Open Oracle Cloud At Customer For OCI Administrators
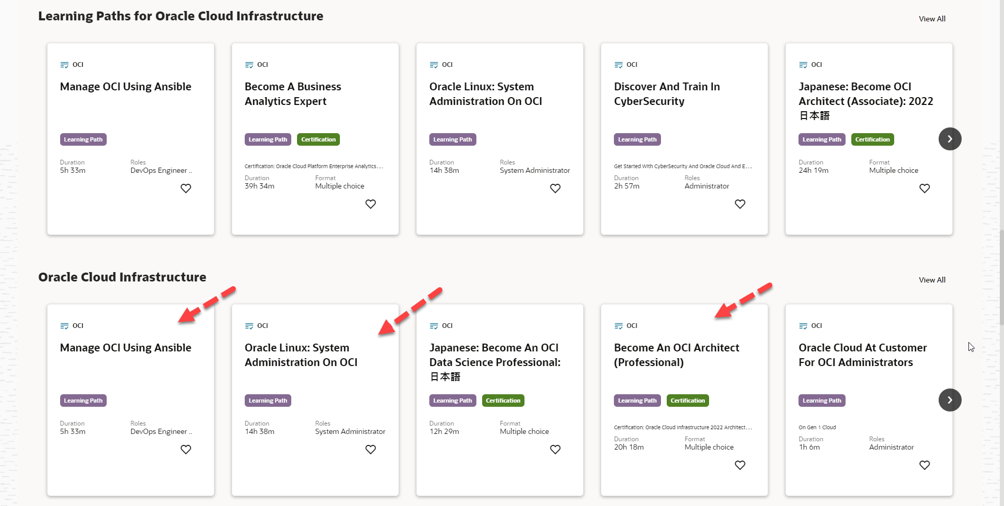 tap(862, 355)
